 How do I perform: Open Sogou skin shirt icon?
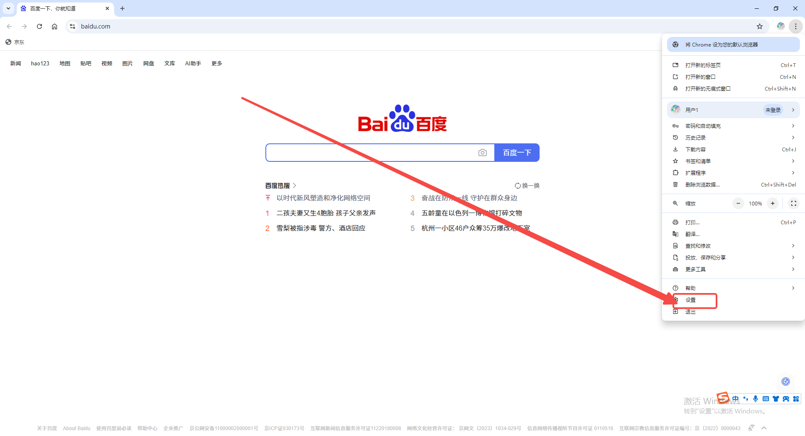(776, 399)
